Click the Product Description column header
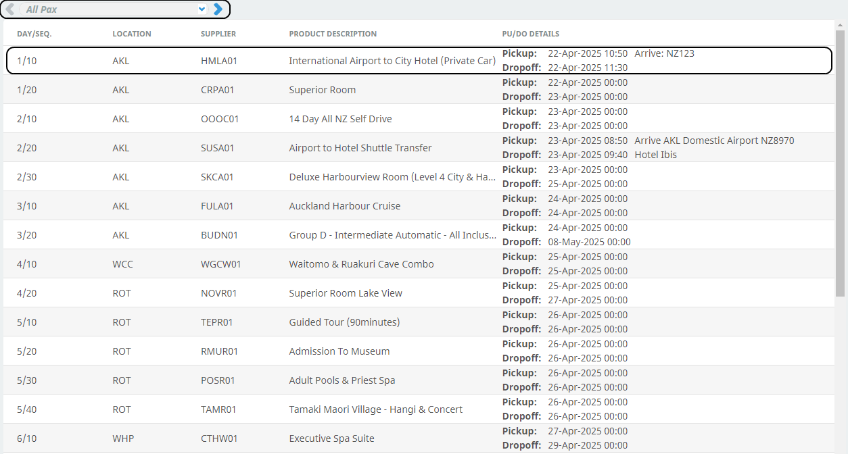Screen dimensions: 848x454 pos(333,34)
